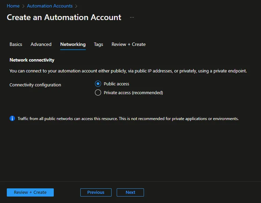Open the Review + Create tab
This screenshot has height=203, width=261.
click(129, 44)
